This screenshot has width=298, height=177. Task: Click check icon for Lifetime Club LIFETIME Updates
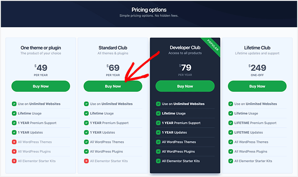[231, 132]
